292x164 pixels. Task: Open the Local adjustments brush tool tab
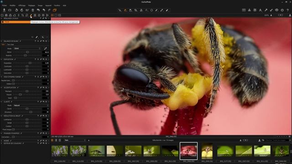(31, 15)
